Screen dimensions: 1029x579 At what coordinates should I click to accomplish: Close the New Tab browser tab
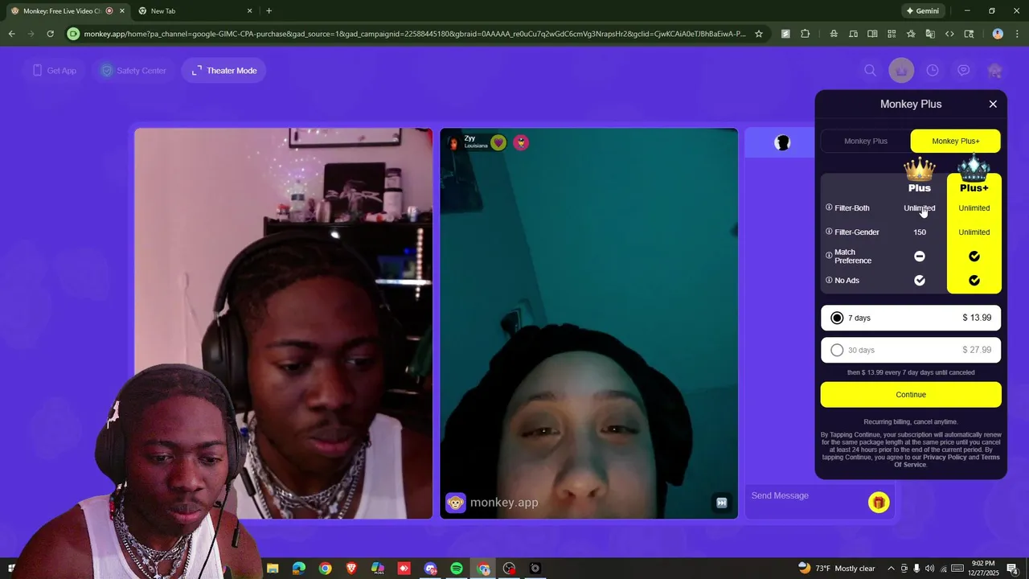pos(249,11)
